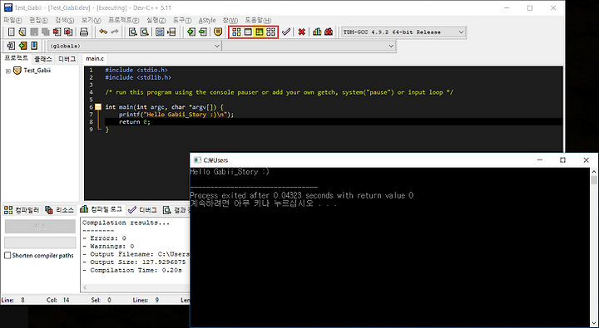Switch to the 리소스 bottom tab
Screen dimensions: 599x328
click(x=59, y=210)
